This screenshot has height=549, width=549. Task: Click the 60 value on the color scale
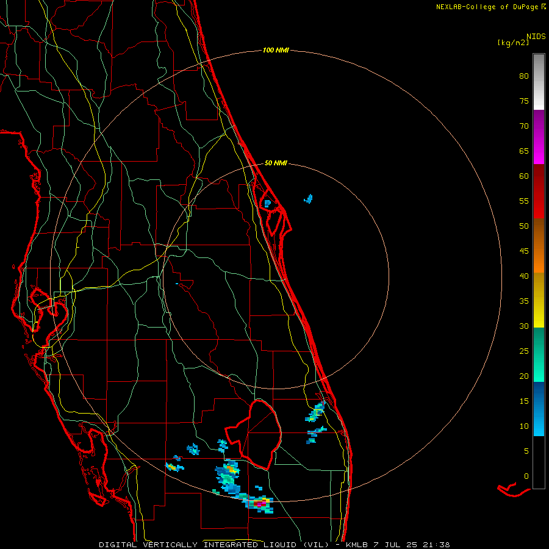[524, 176]
